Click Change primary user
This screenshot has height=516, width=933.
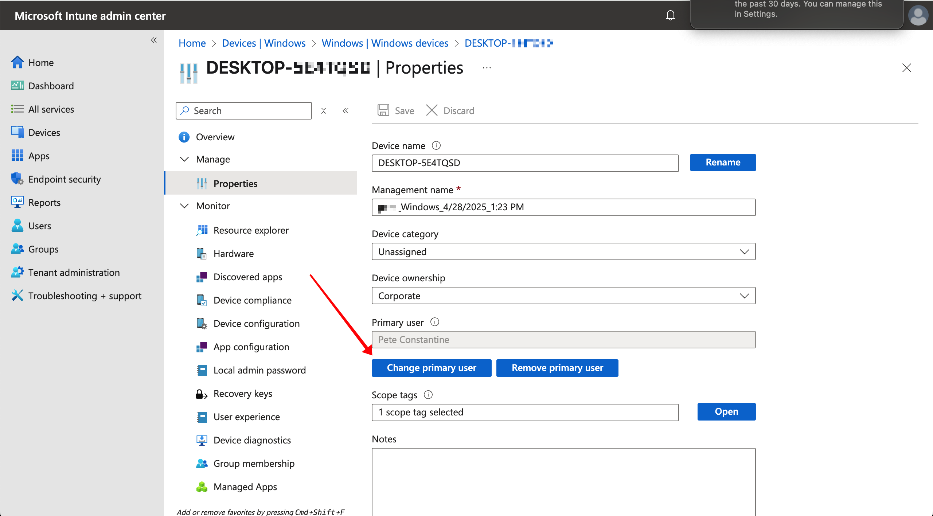point(432,368)
